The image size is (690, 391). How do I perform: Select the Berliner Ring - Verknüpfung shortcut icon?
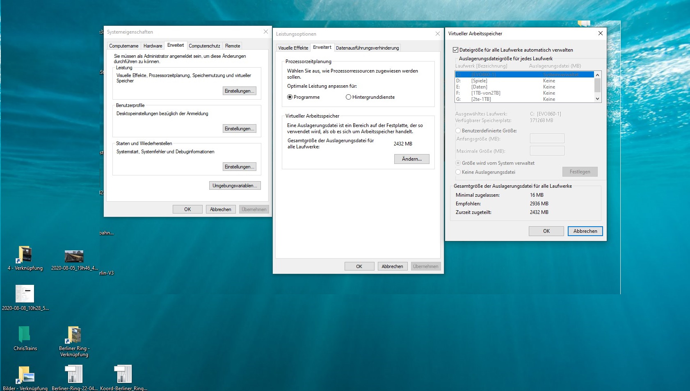click(74, 335)
